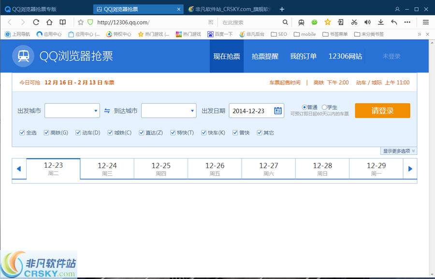Open the WeChat toolbar icon
The image size is (435, 279).
[x=314, y=22]
